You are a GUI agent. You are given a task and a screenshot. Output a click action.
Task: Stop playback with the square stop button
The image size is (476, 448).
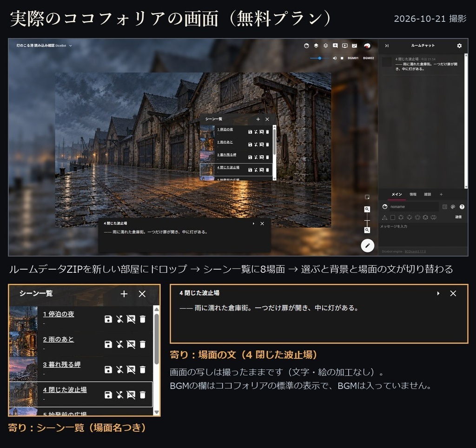pyautogui.click(x=342, y=58)
